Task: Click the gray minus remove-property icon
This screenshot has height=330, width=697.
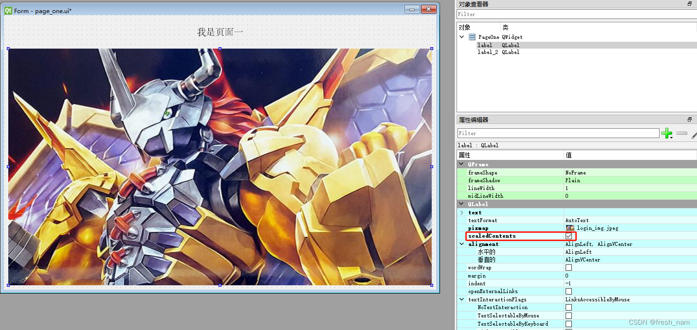Action: tap(682, 133)
